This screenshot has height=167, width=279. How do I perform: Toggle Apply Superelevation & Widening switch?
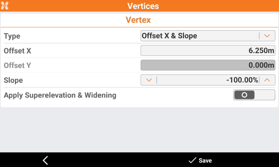point(254,95)
